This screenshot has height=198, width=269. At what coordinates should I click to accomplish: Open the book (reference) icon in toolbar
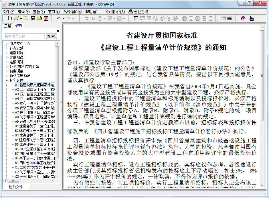[x=243, y=18]
